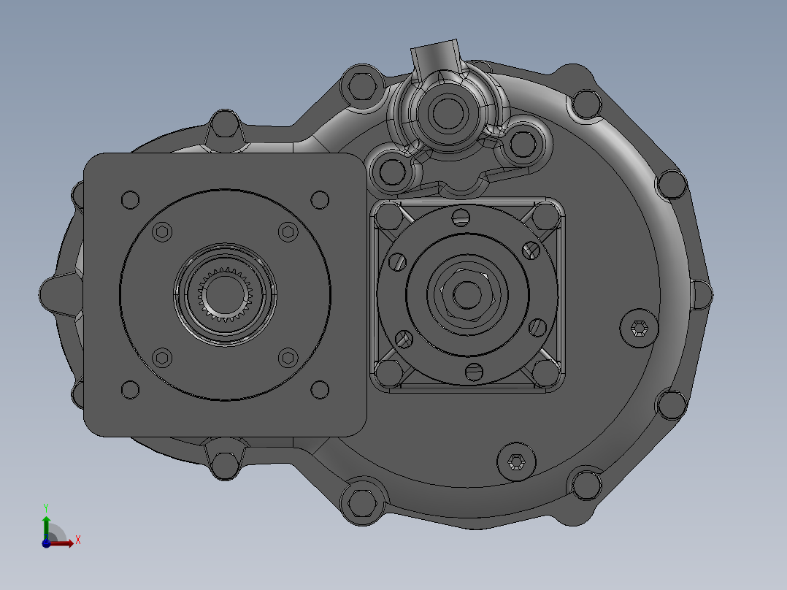The image size is (787, 590).
Task: Select the lower-left mounting plate screw
Action: (x=161, y=359)
